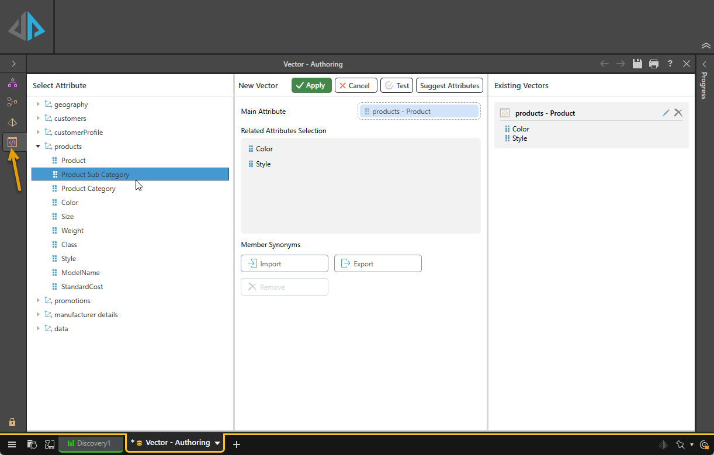Screen dimensions: 714x455
Task: Expand the geography tree node
Action: tap(39, 105)
